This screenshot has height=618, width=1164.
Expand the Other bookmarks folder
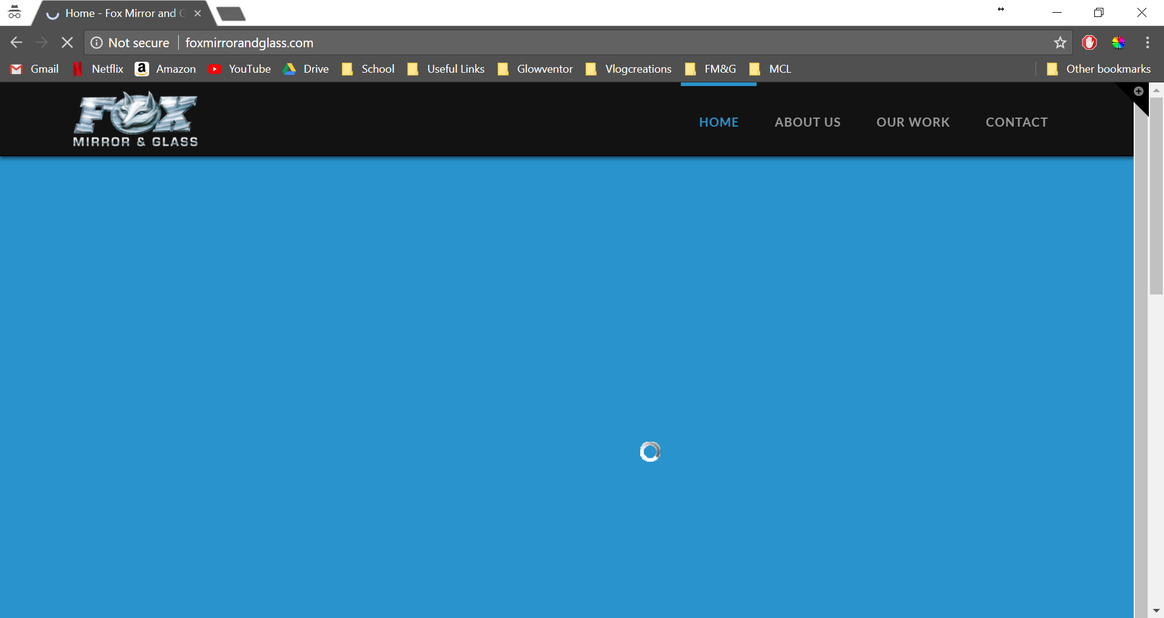(1099, 69)
